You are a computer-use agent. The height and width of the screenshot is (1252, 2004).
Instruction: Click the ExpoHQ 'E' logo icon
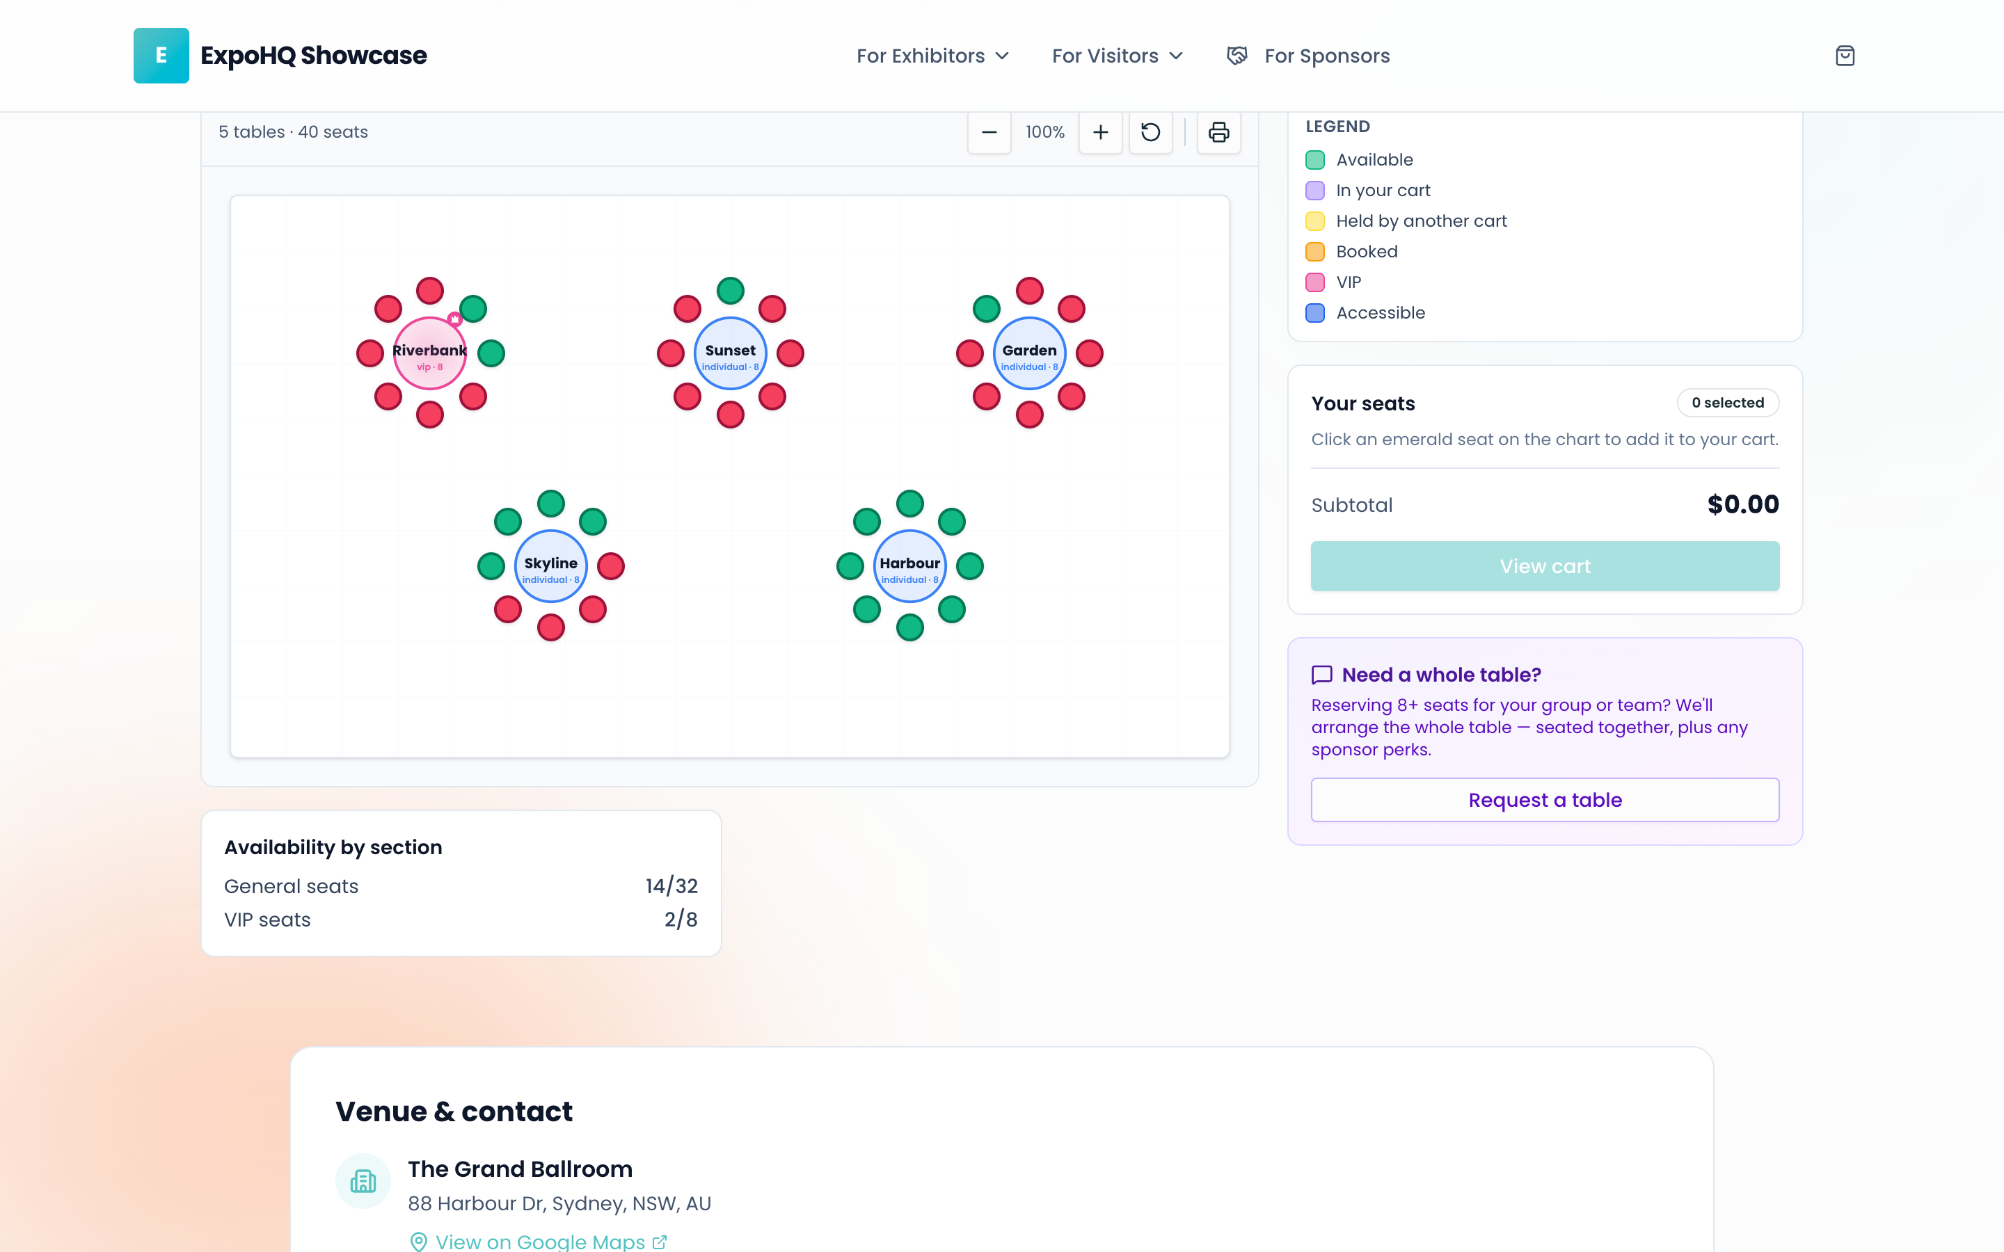click(161, 56)
